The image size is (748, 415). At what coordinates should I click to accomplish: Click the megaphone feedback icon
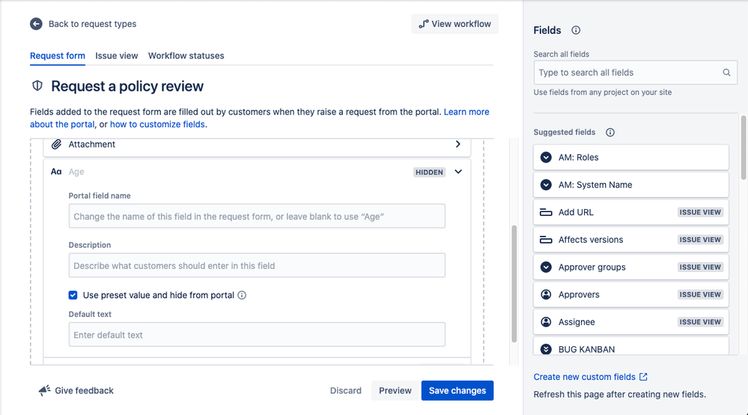click(x=44, y=391)
